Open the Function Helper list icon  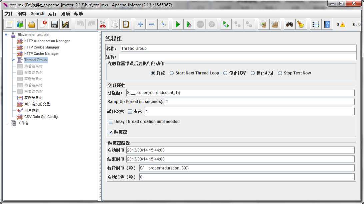click(x=315, y=24)
